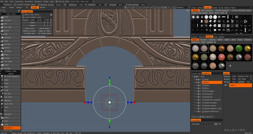Open the Geometry menu

click(x=29, y=1)
